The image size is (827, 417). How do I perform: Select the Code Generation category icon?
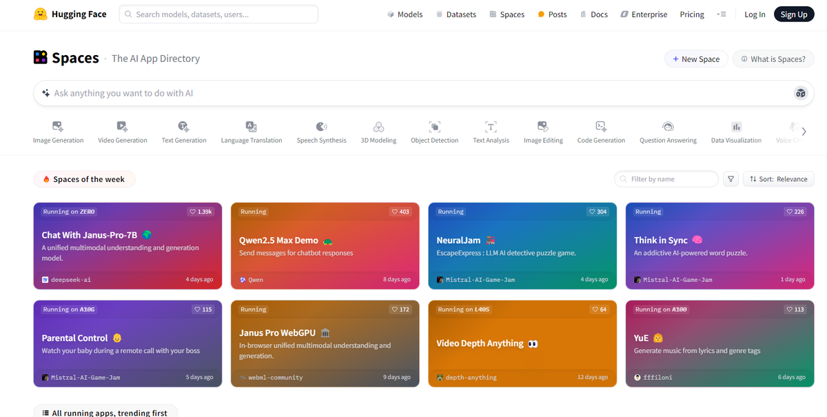pyautogui.click(x=601, y=127)
